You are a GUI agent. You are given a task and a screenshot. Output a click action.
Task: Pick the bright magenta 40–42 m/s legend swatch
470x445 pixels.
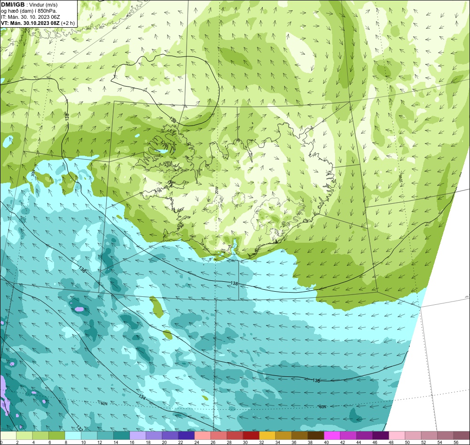click(x=332, y=436)
